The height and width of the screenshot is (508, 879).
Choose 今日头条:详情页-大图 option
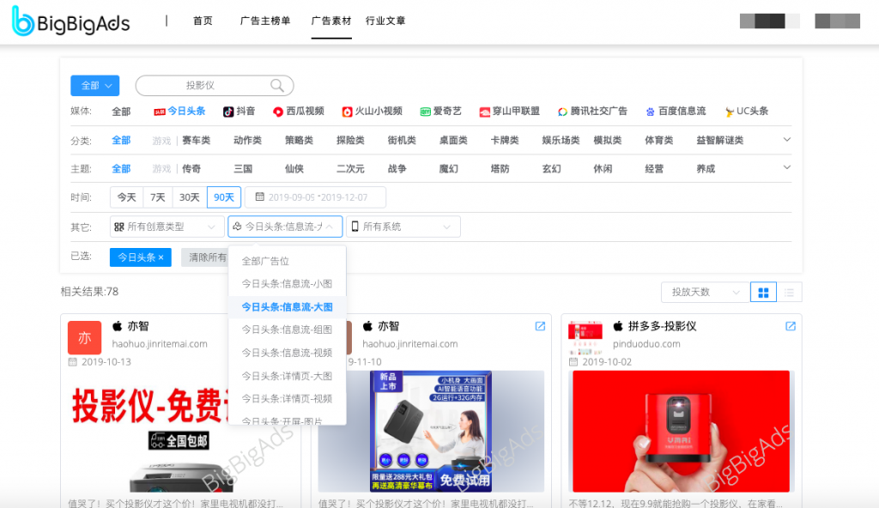(x=287, y=376)
